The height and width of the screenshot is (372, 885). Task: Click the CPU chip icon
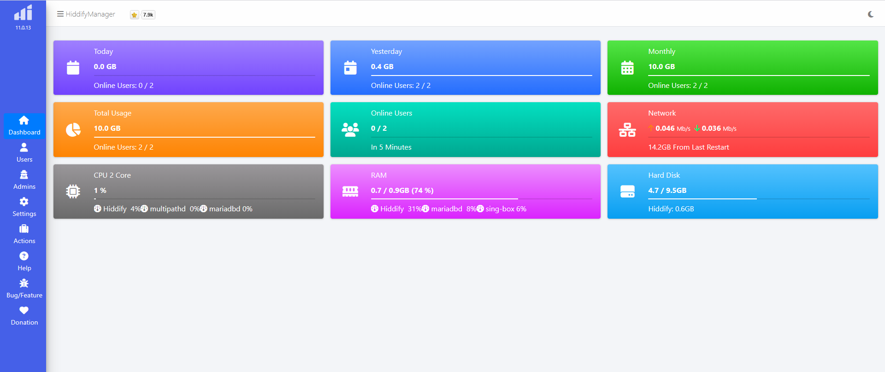tap(73, 191)
